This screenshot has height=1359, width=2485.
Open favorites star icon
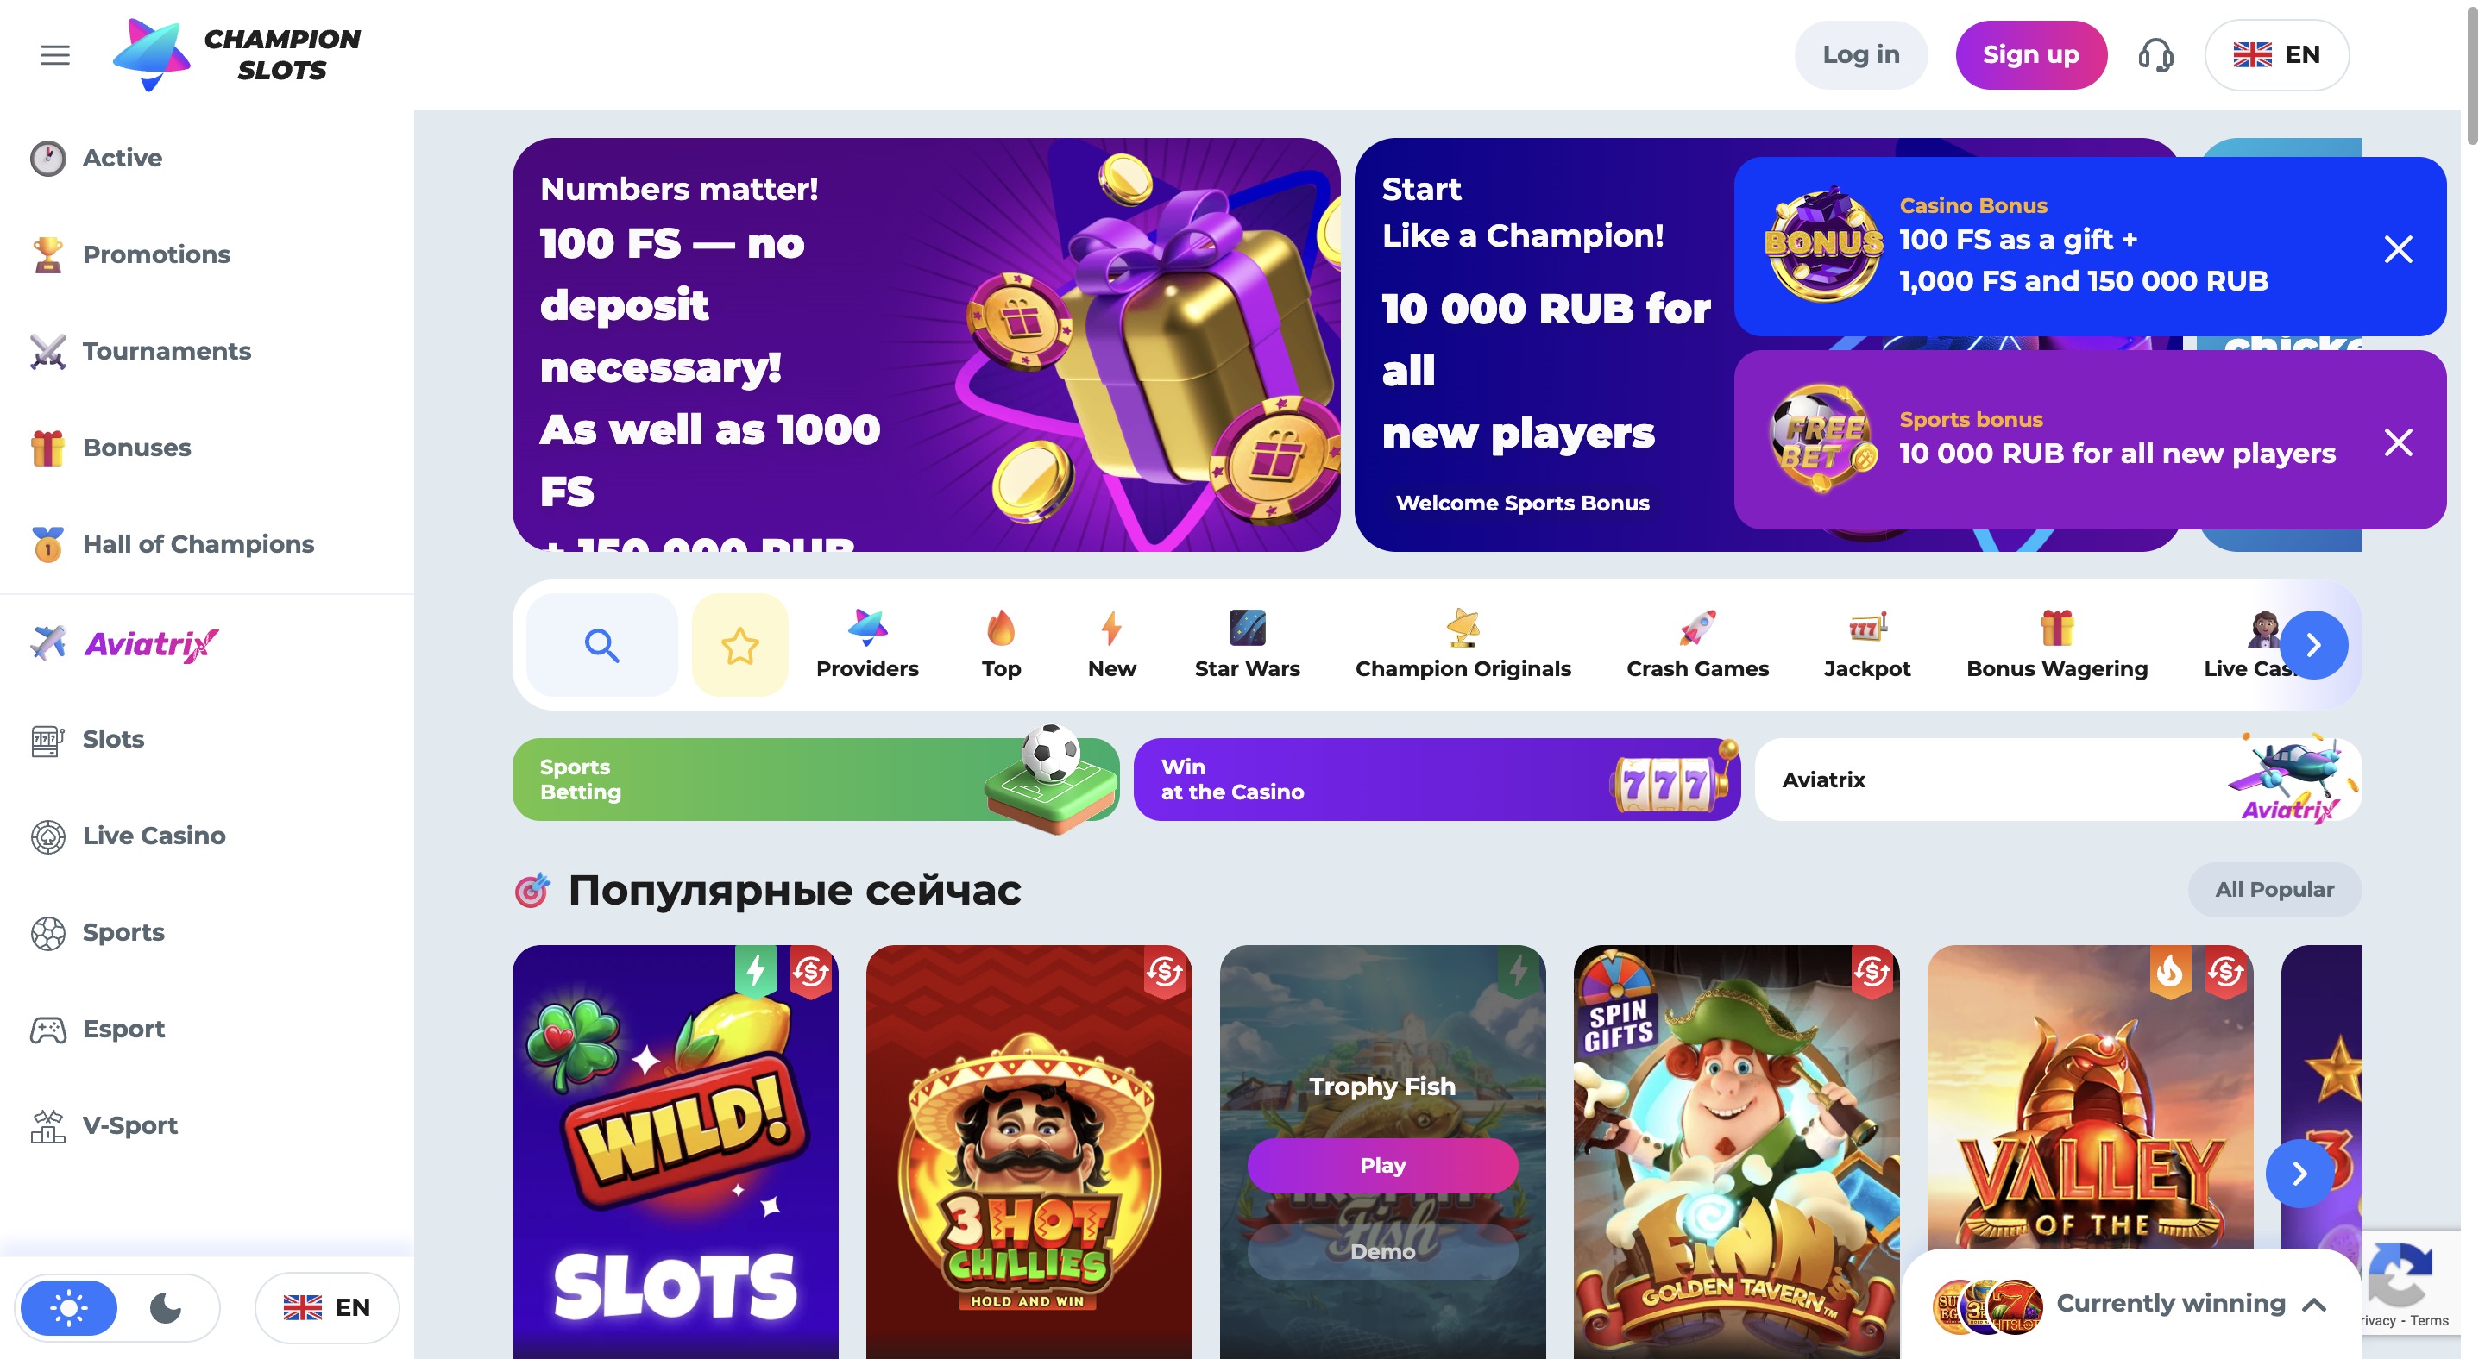[740, 645]
